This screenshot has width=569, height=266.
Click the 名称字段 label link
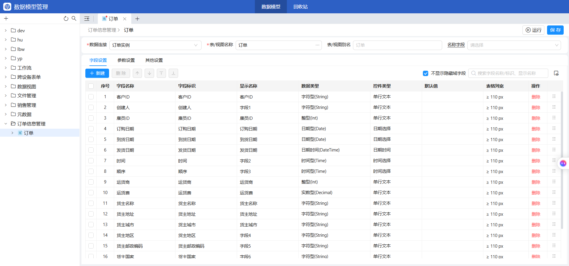[x=456, y=45]
